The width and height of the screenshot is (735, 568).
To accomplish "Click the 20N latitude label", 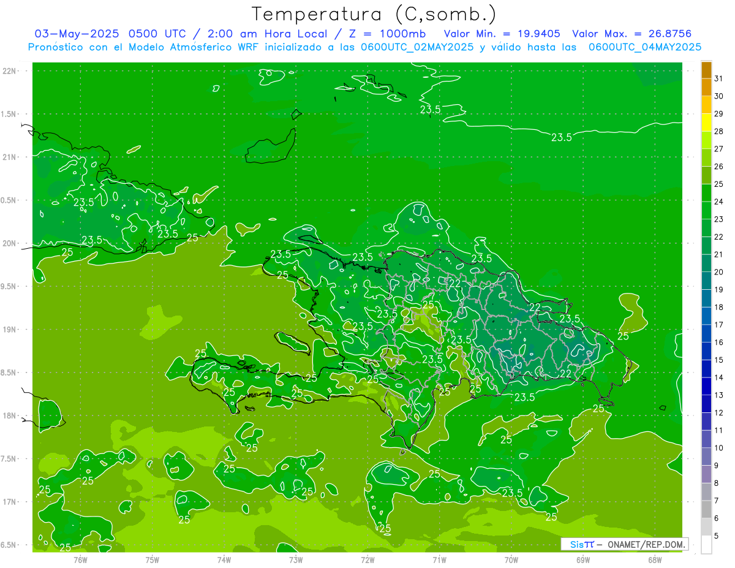I will tap(10, 243).
